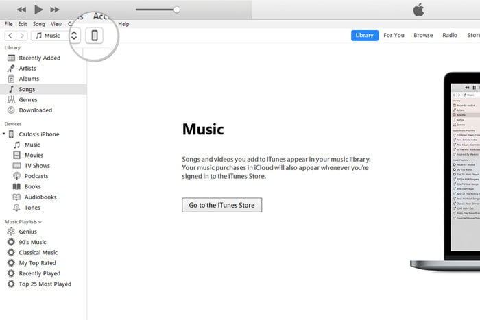Switch to the For You tab
Image resolution: width=480 pixels, height=320 pixels.
394,35
